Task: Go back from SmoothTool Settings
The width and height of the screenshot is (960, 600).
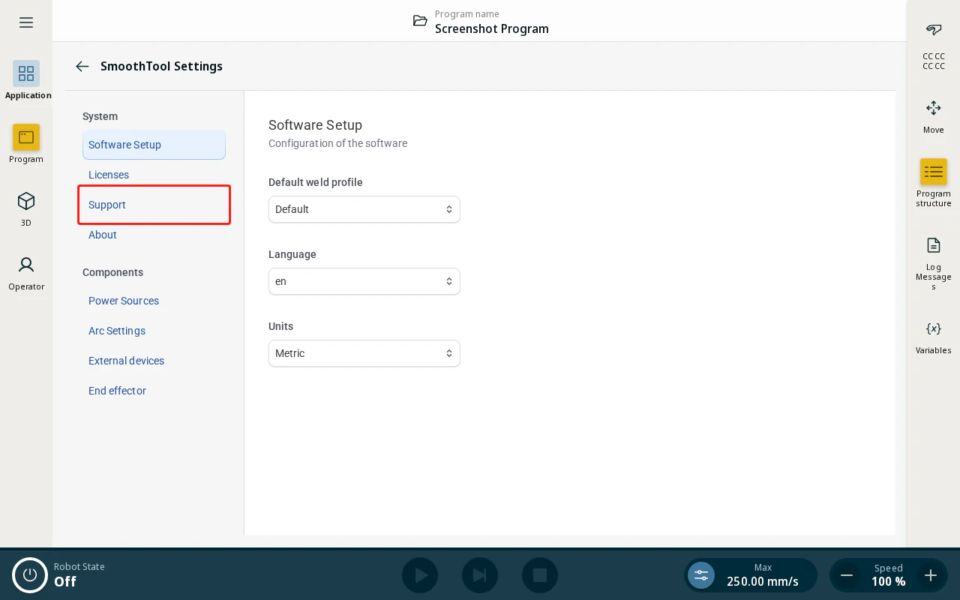Action: pos(82,66)
